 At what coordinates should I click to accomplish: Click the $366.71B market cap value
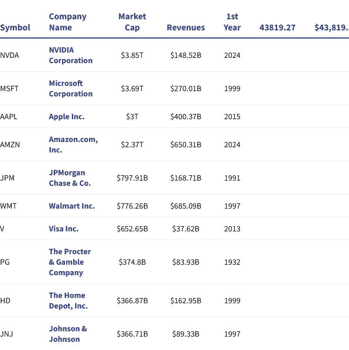pos(132,334)
